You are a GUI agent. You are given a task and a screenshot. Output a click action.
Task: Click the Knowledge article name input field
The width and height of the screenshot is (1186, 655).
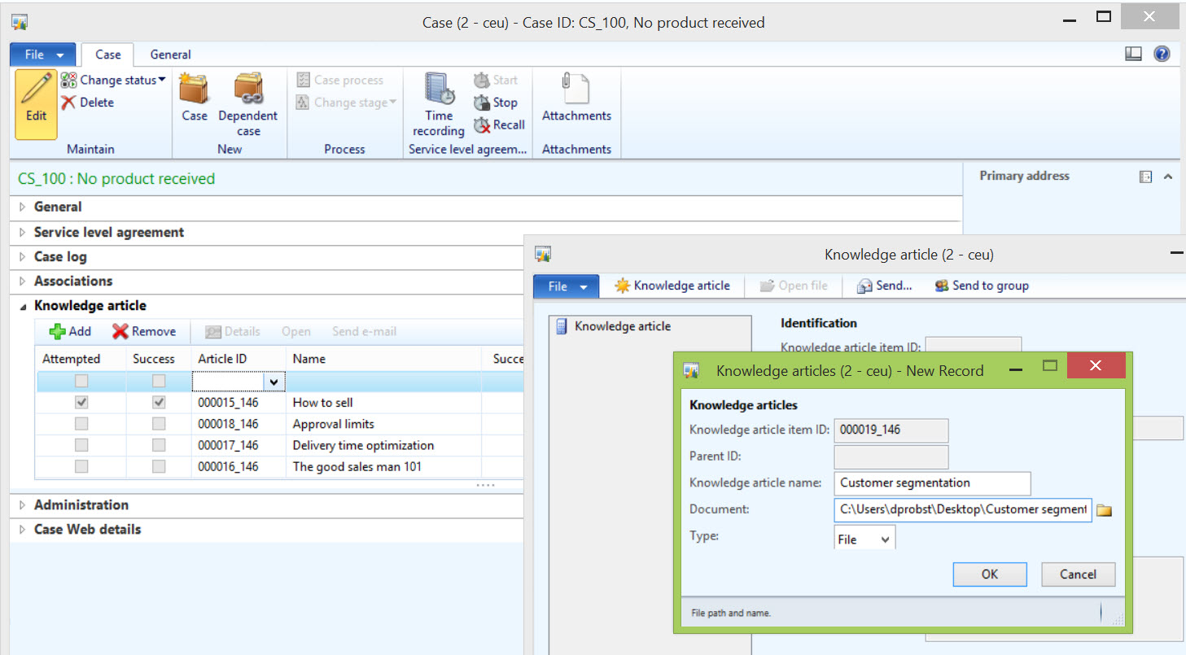[x=932, y=483]
